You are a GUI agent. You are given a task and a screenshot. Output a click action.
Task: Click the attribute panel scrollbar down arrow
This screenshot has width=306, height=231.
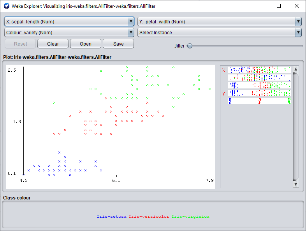point(295,184)
